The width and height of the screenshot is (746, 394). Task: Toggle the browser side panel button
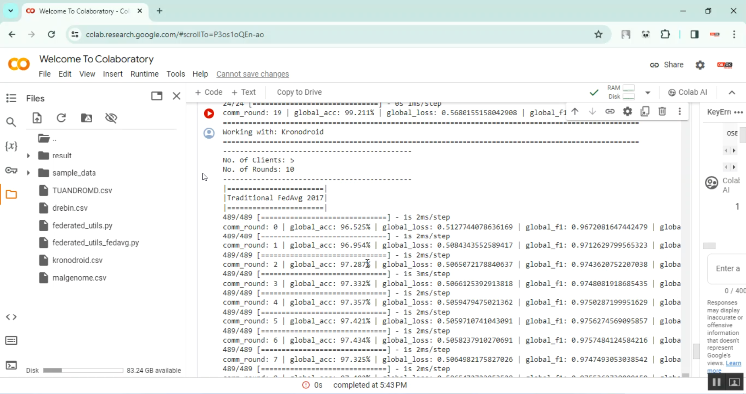click(x=694, y=34)
